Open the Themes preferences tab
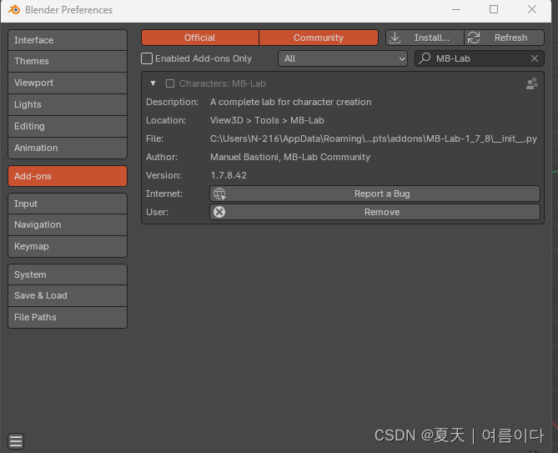The image size is (558, 453). coord(68,61)
